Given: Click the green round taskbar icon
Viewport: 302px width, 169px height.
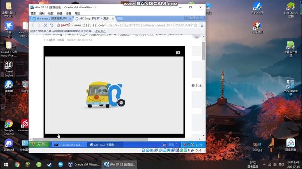Looking at the screenshot, I should [x=39, y=165].
